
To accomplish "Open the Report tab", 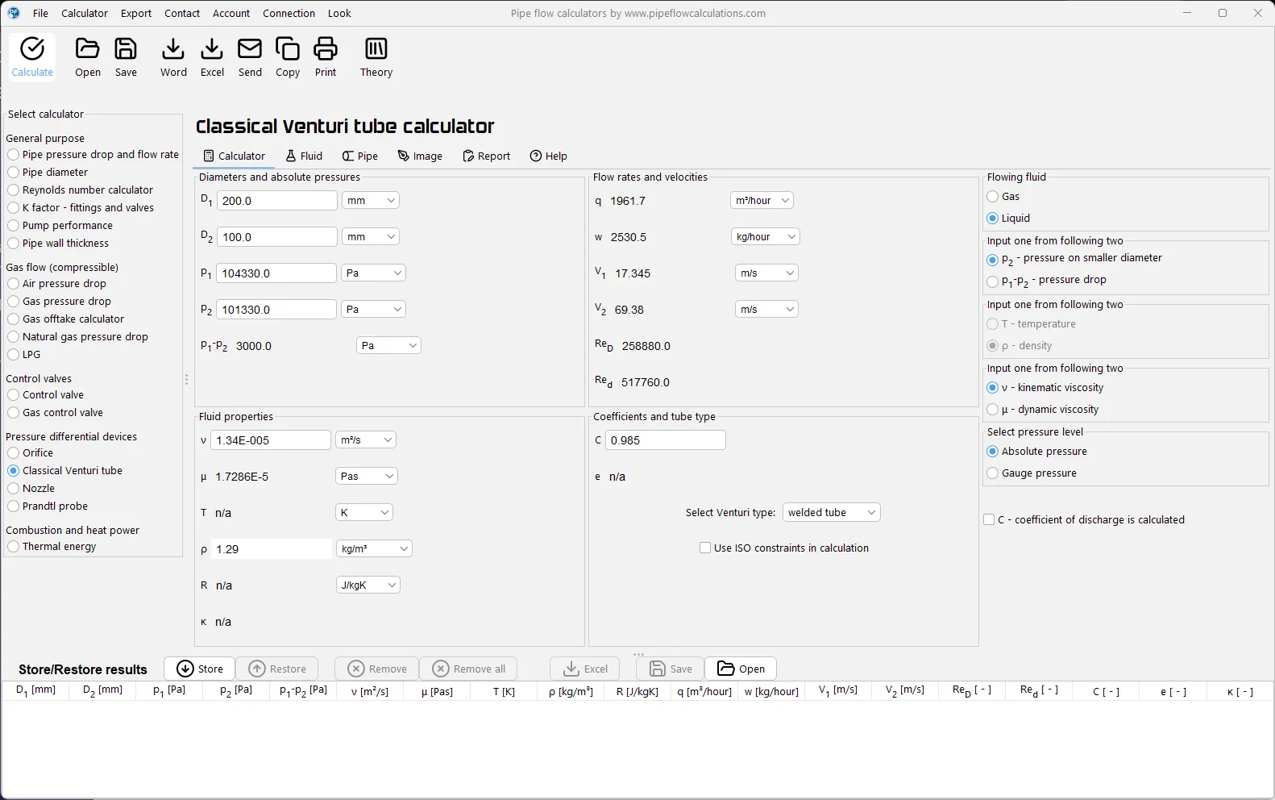I will [487, 156].
